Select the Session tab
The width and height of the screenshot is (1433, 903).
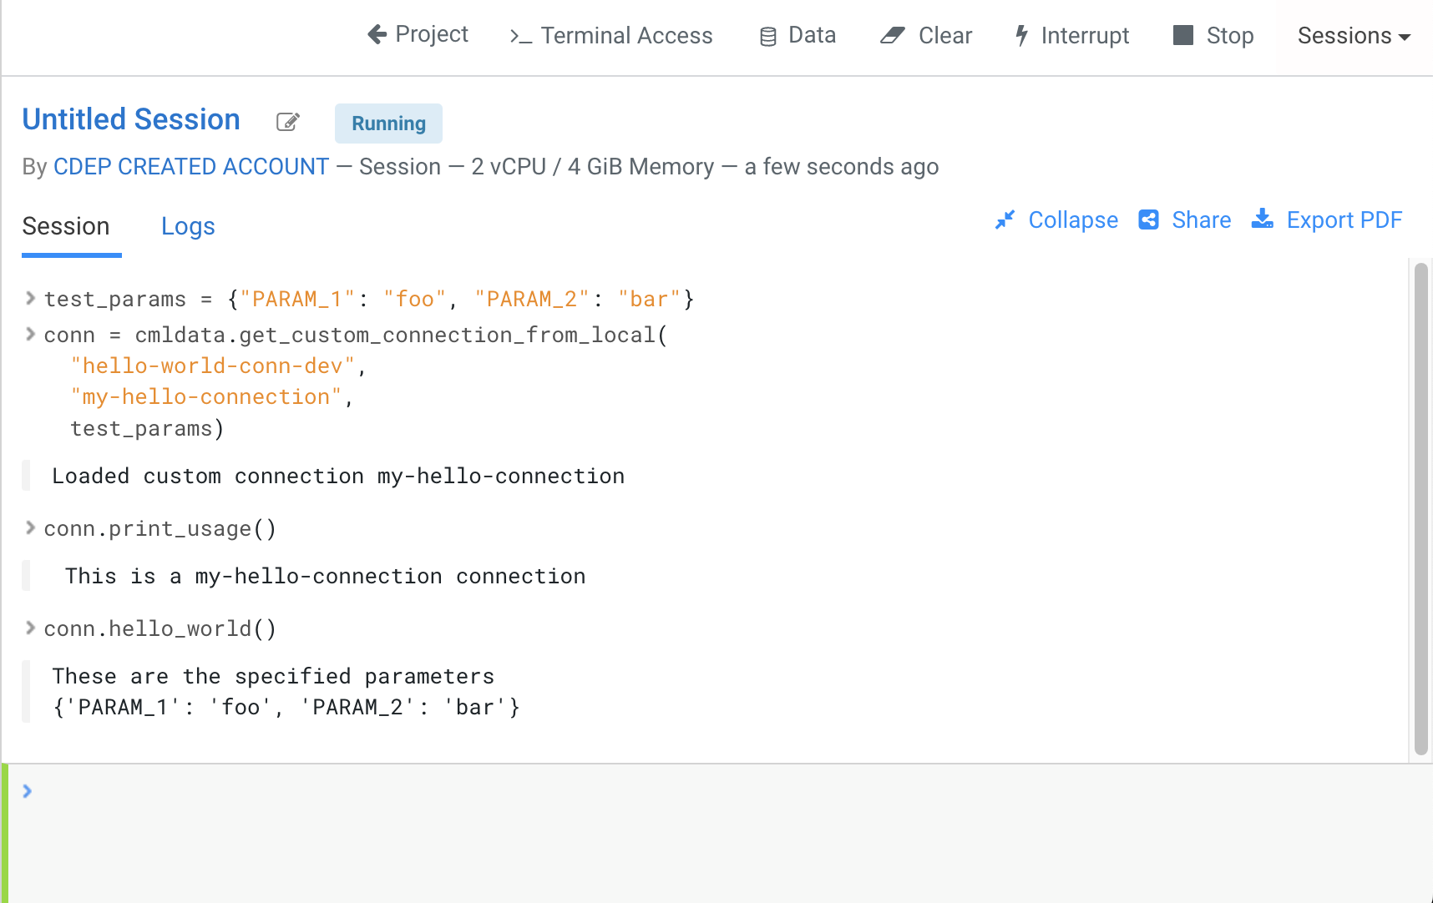coord(66,226)
